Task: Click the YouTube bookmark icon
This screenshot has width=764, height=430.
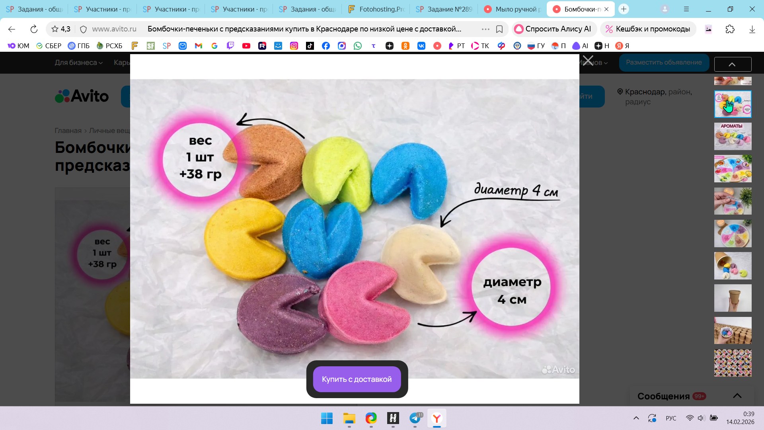Action: [x=246, y=46]
